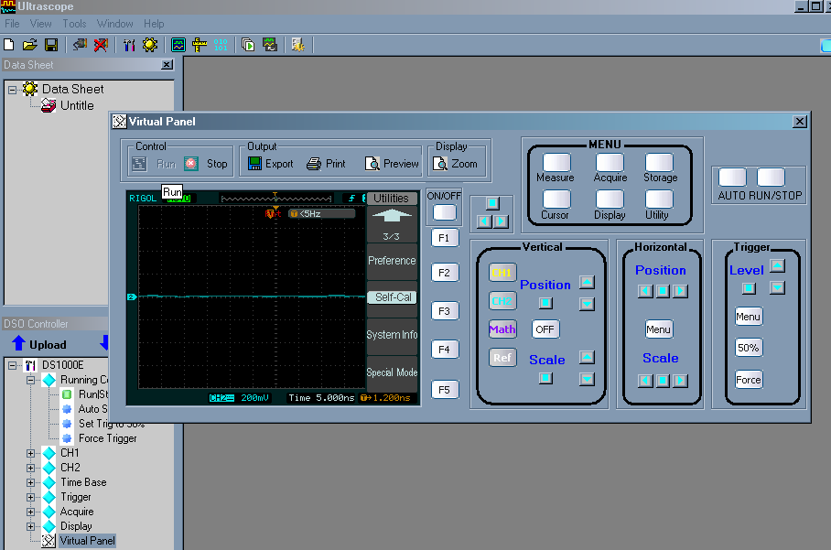Toggle the CH1 channel button

click(502, 273)
